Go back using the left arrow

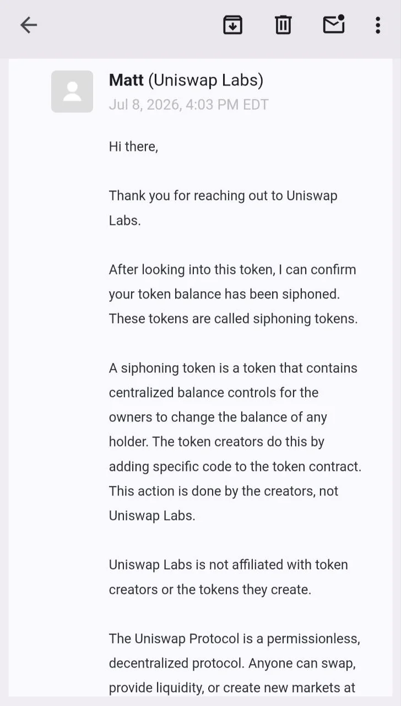coord(29,25)
